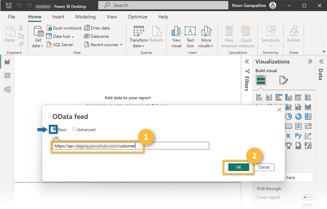Select the Basic radio option
The image size is (327, 209).
click(54, 129)
